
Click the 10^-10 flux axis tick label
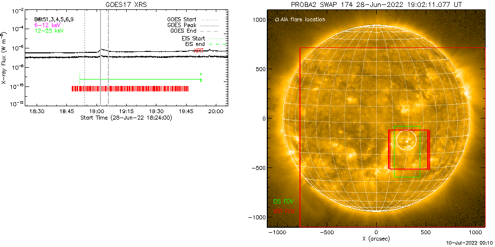coord(16,86)
